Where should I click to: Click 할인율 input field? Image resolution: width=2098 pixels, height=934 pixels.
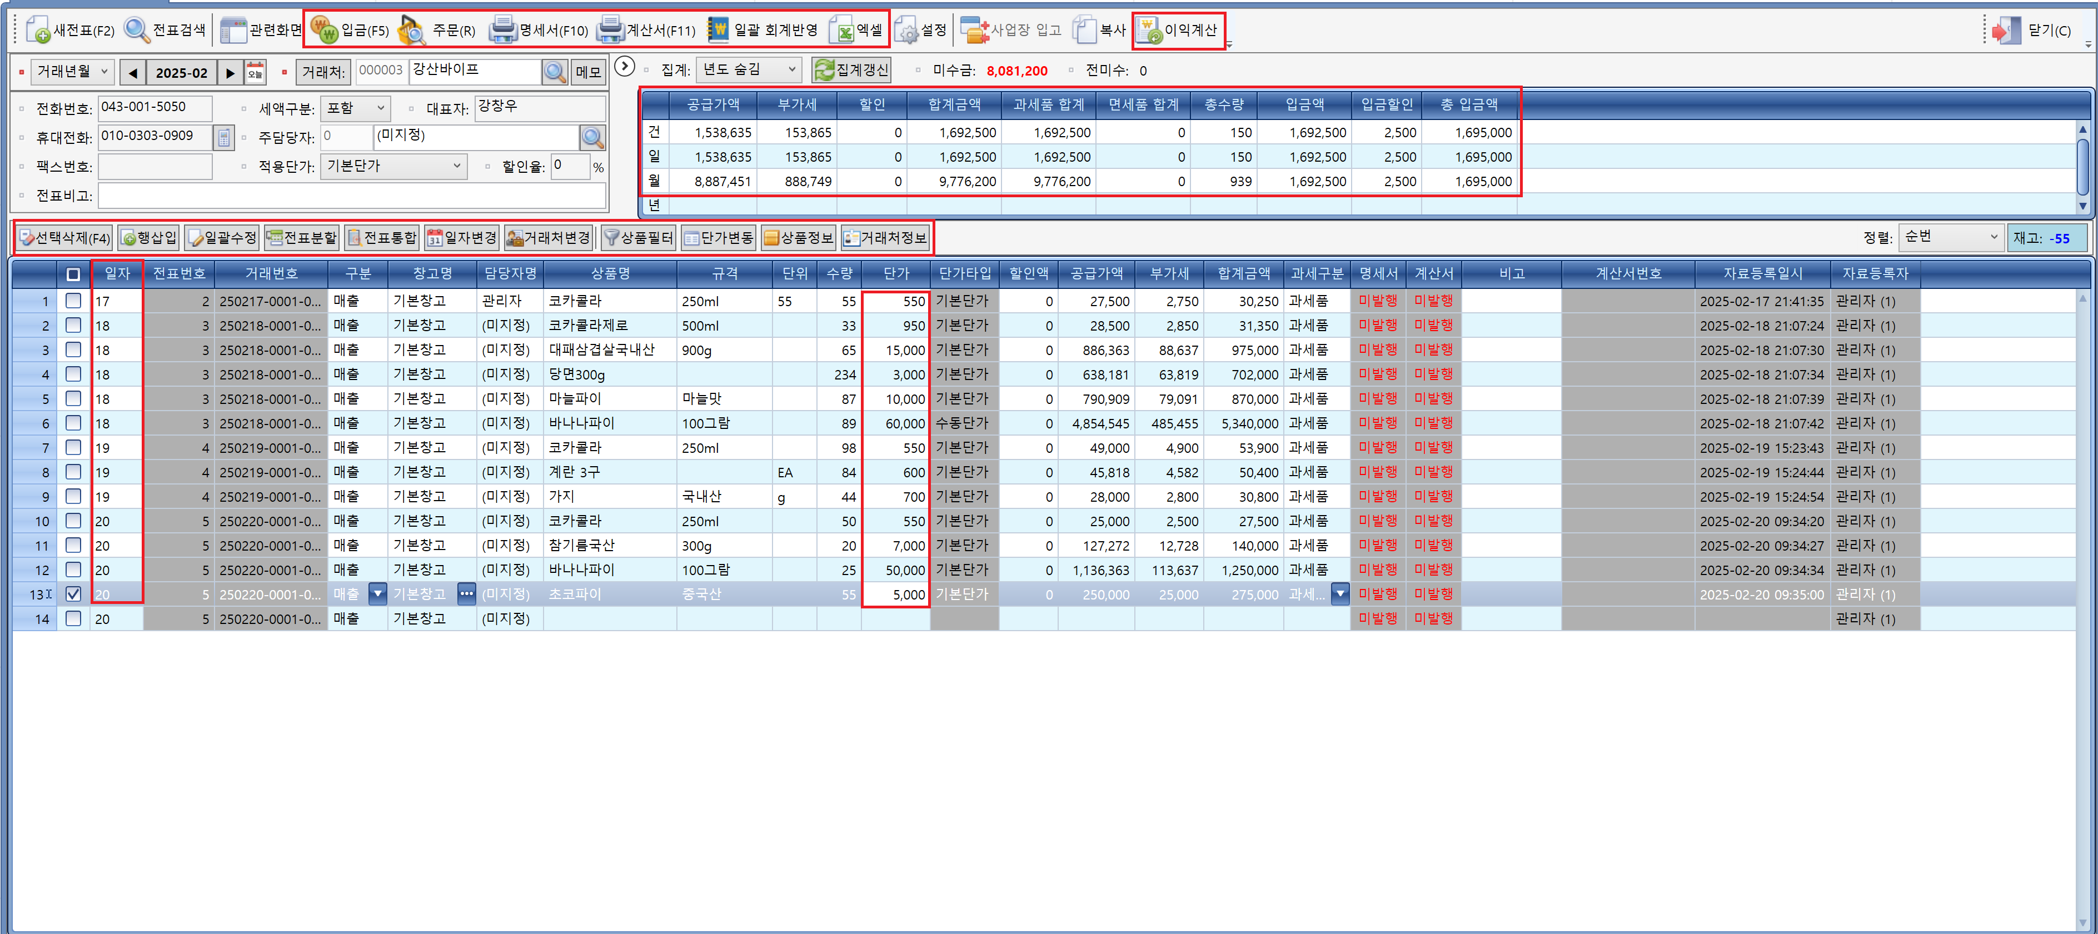tap(570, 166)
